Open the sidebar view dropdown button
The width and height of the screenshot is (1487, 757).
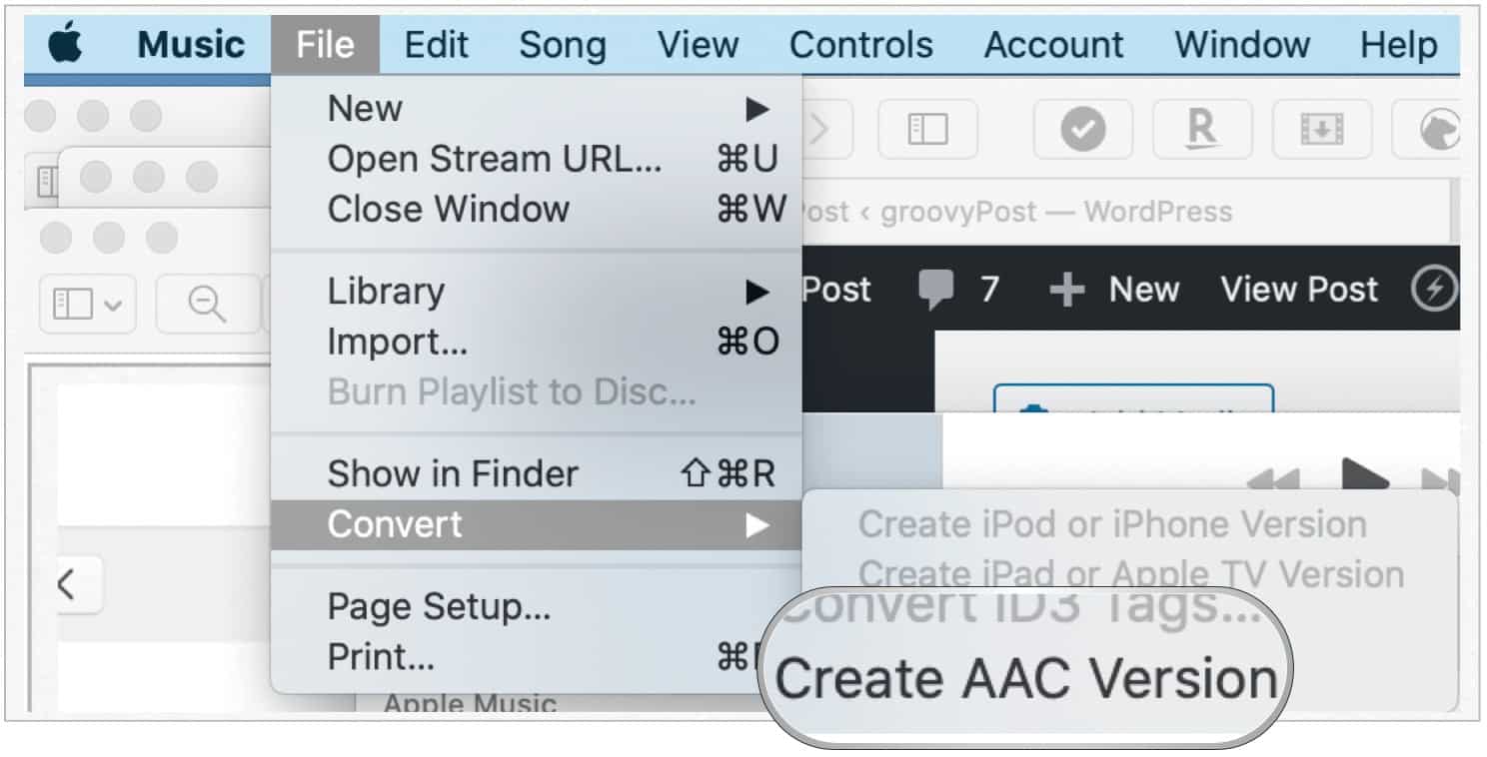pyautogui.click(x=88, y=305)
